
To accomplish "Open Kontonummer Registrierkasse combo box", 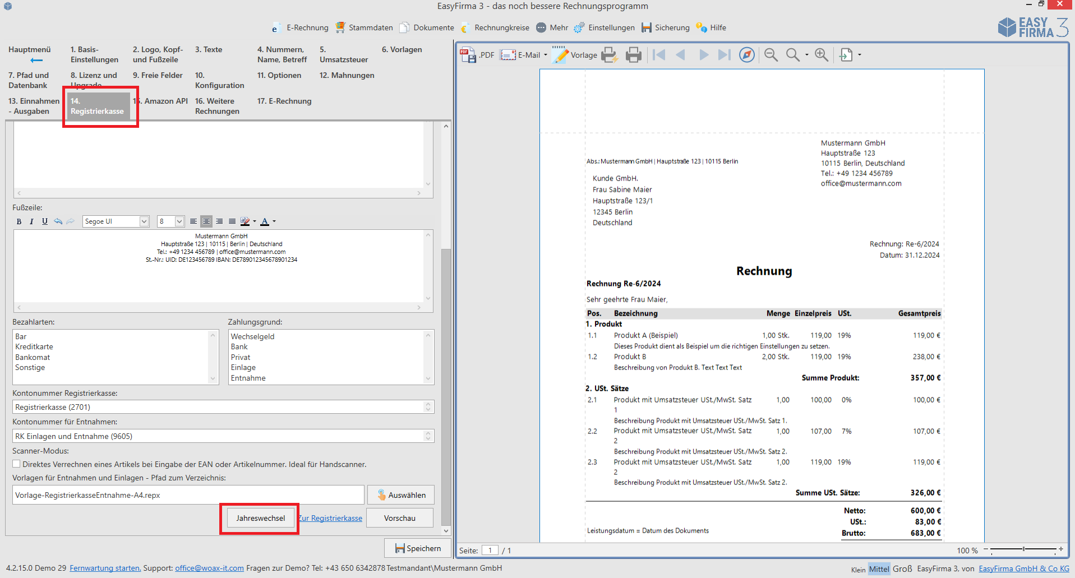I will [223, 407].
